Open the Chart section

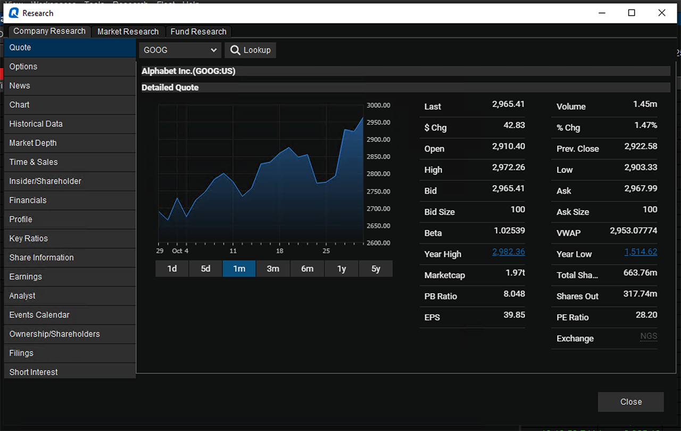[70, 105]
